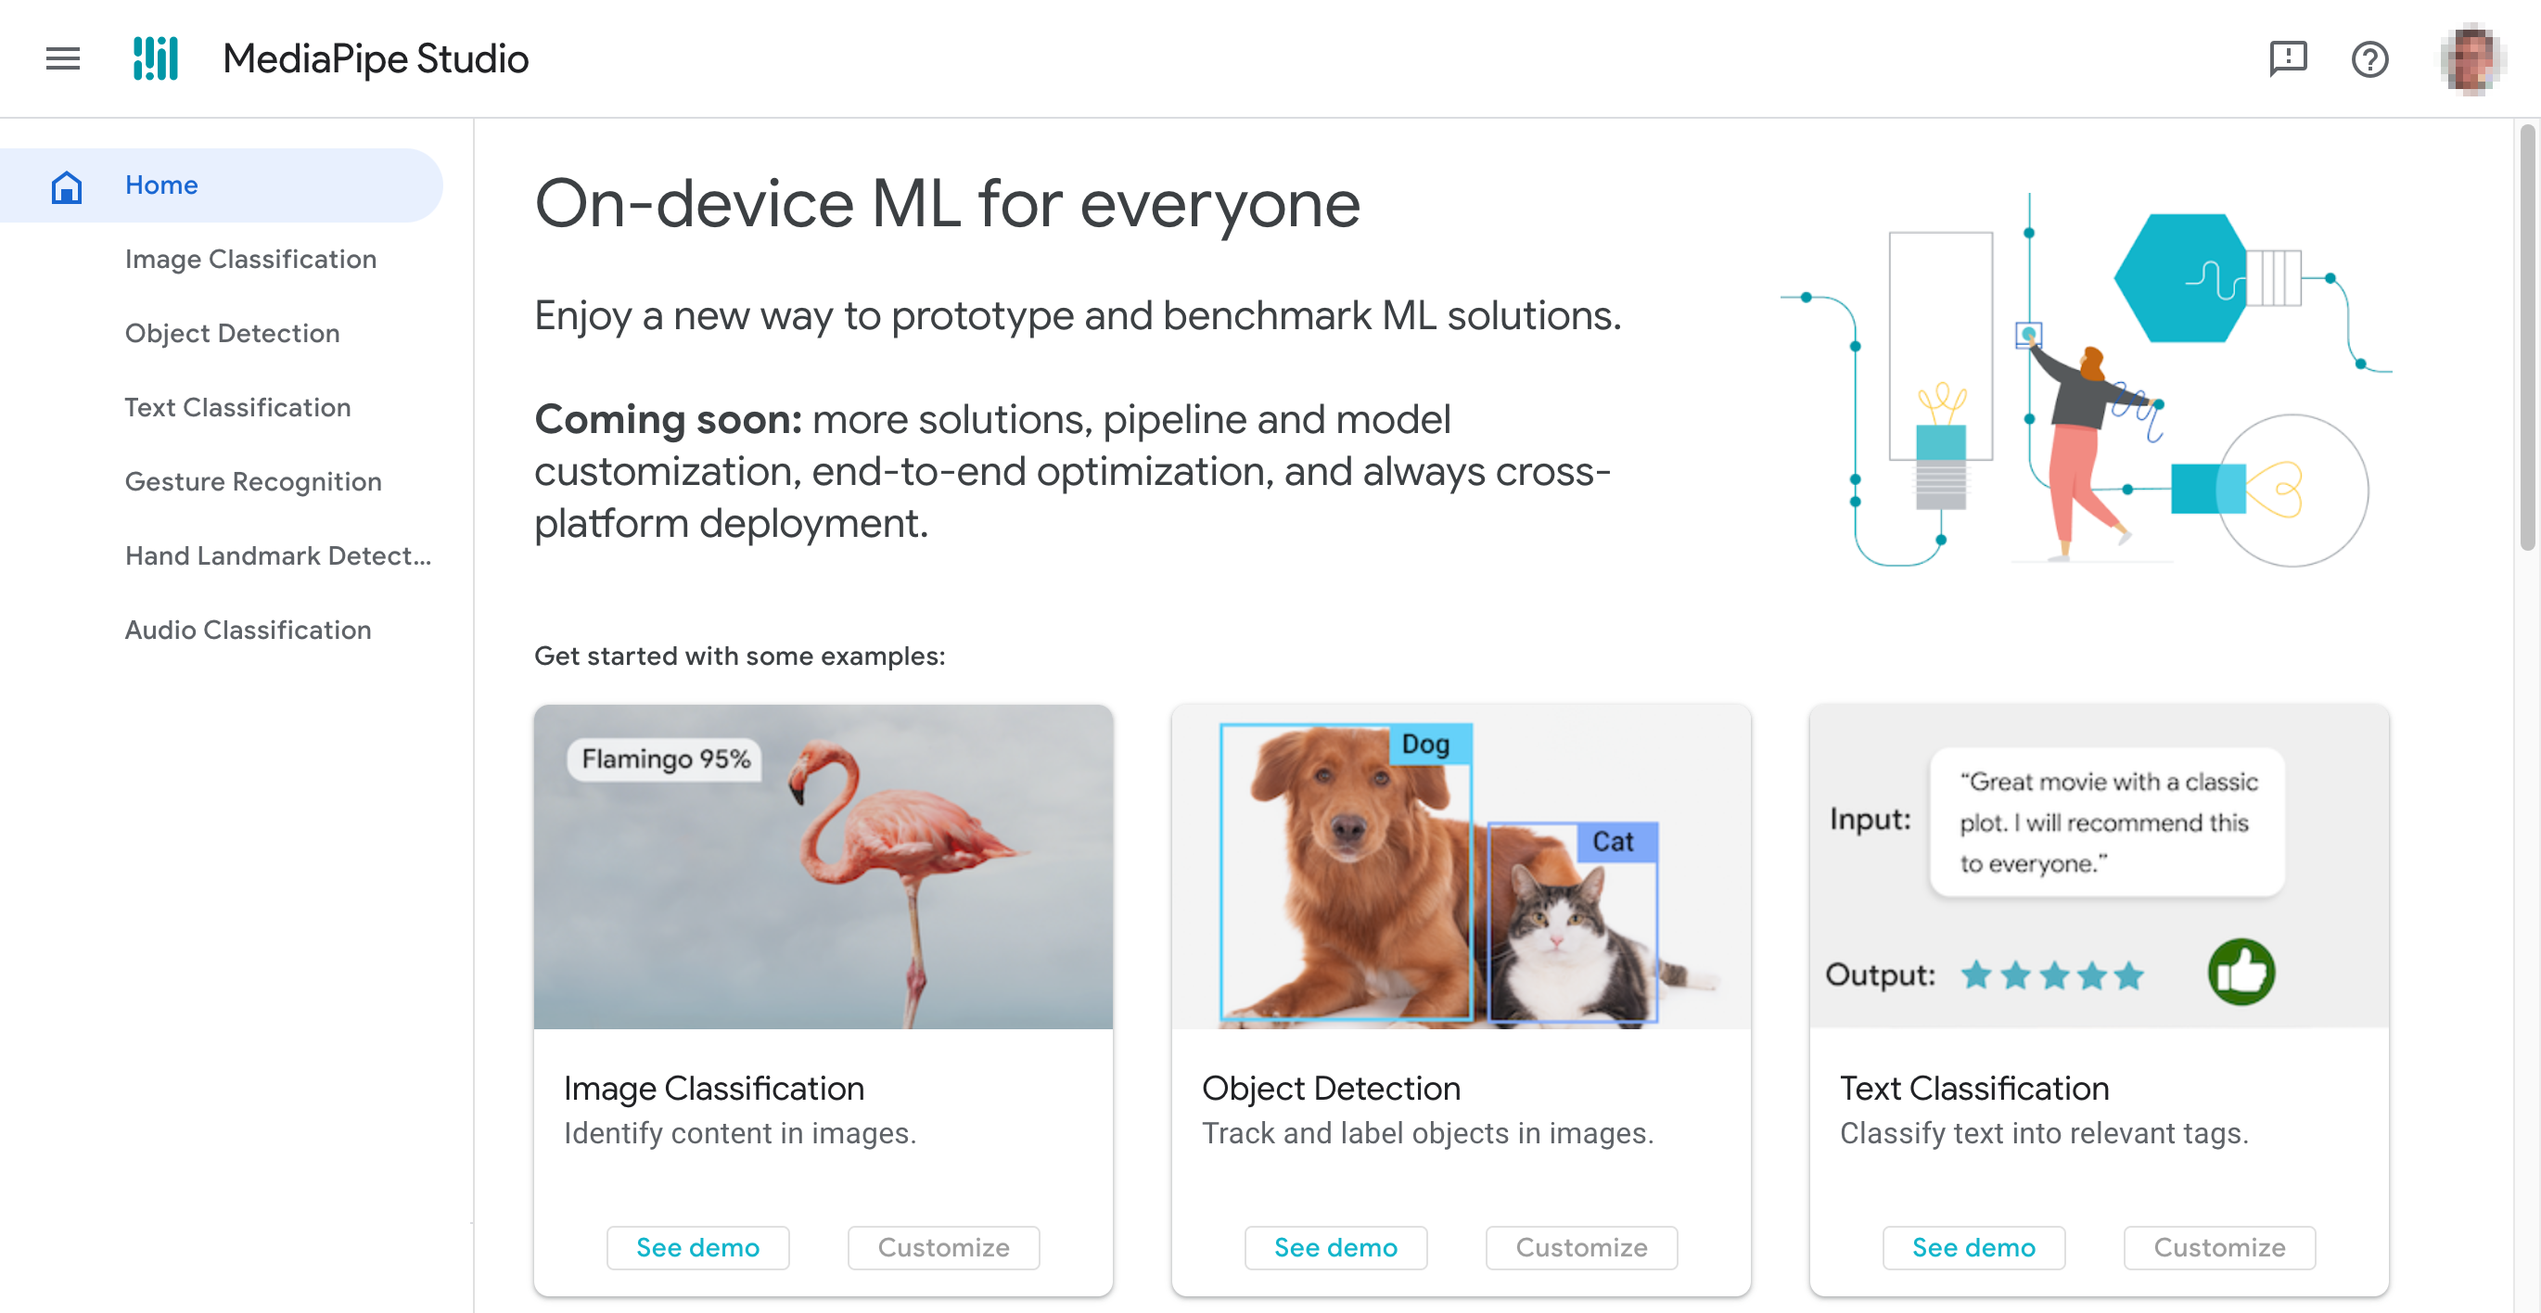Image resolution: width=2541 pixels, height=1313 pixels.
Task: Click Customize for Image Classification
Action: (940, 1246)
